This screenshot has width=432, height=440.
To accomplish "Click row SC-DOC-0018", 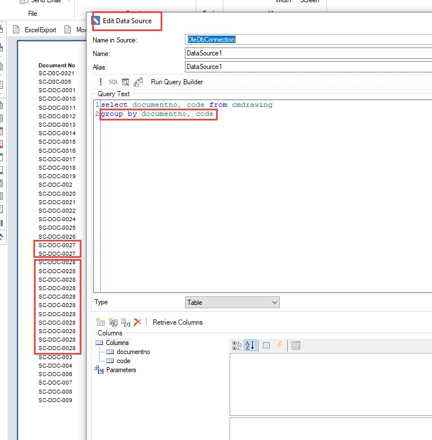I will (x=57, y=167).
